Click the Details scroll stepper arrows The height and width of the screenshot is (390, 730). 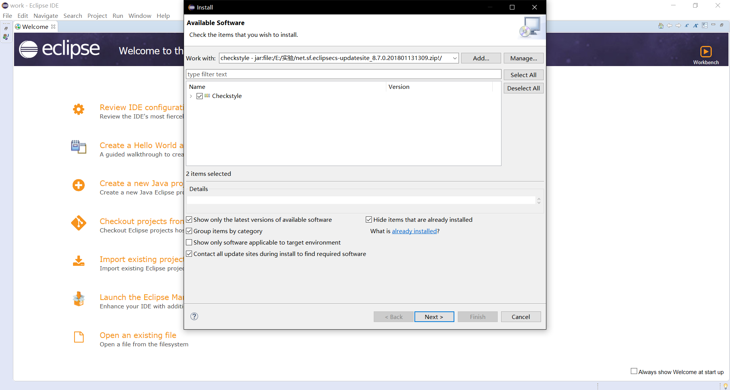[x=539, y=201]
